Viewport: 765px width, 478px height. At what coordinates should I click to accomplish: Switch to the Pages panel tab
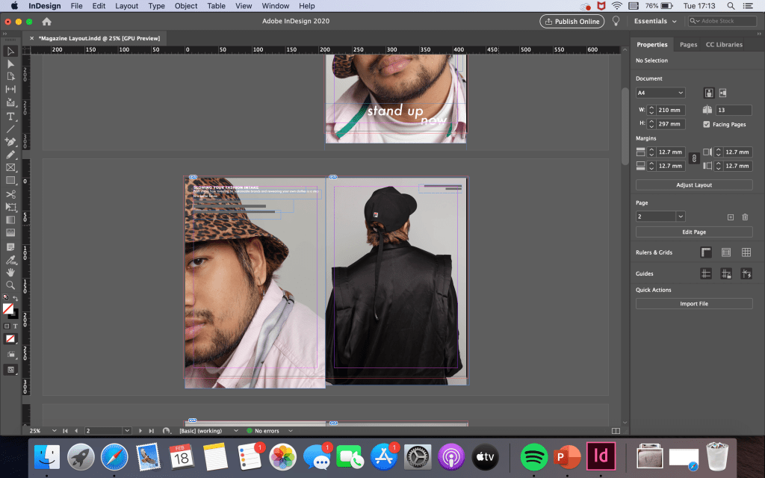click(x=688, y=45)
